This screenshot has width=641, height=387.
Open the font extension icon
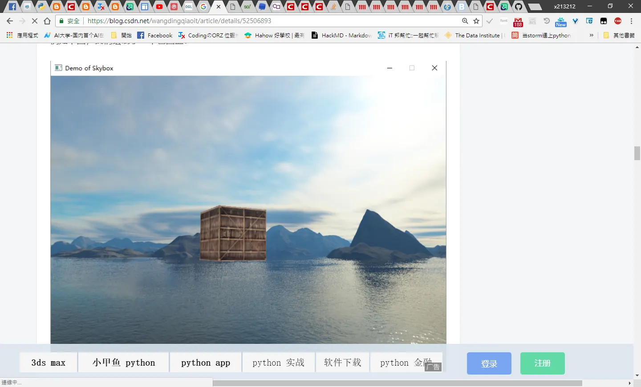click(x=504, y=21)
